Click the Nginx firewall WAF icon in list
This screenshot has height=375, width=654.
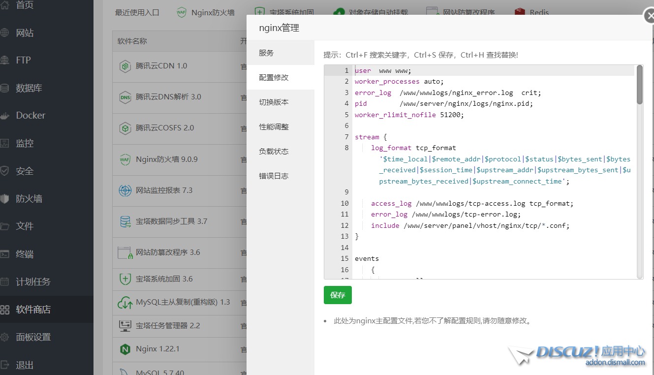tap(125, 160)
